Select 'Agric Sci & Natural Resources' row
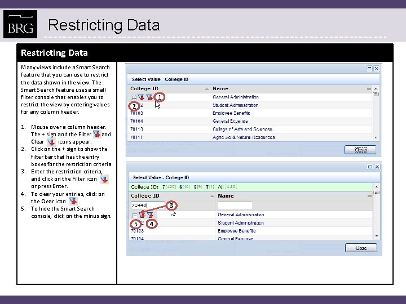The width and height of the screenshot is (406, 304). pyautogui.click(x=244, y=137)
